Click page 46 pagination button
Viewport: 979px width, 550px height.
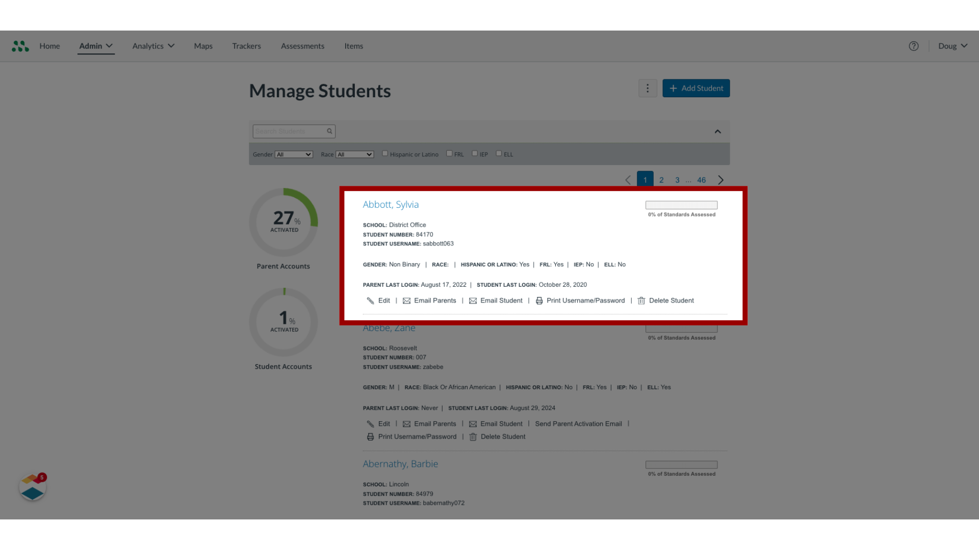tap(701, 179)
